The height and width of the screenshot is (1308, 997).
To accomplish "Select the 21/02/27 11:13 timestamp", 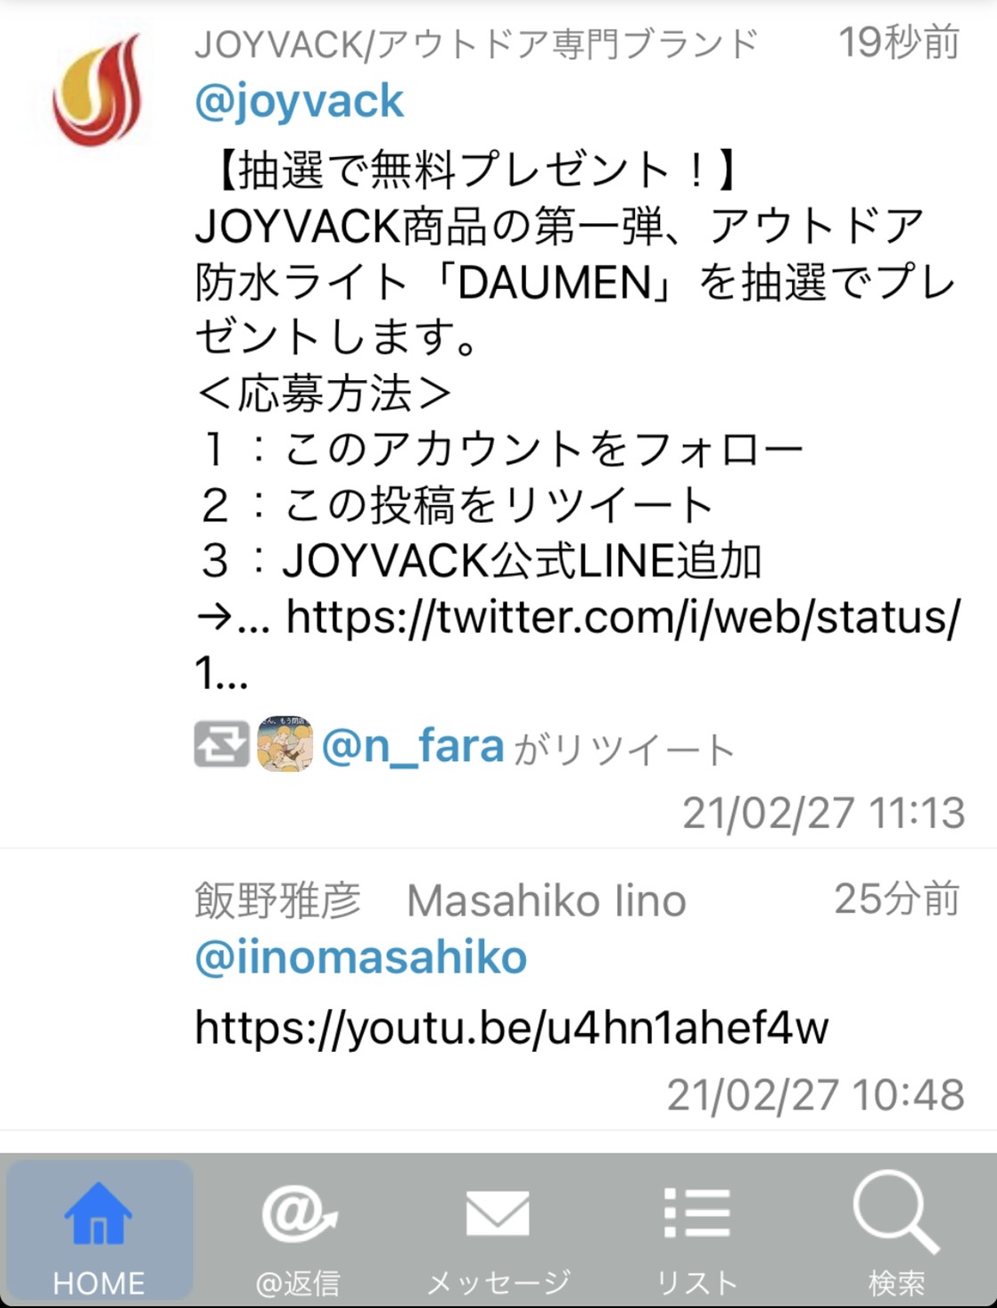I will [x=824, y=813].
